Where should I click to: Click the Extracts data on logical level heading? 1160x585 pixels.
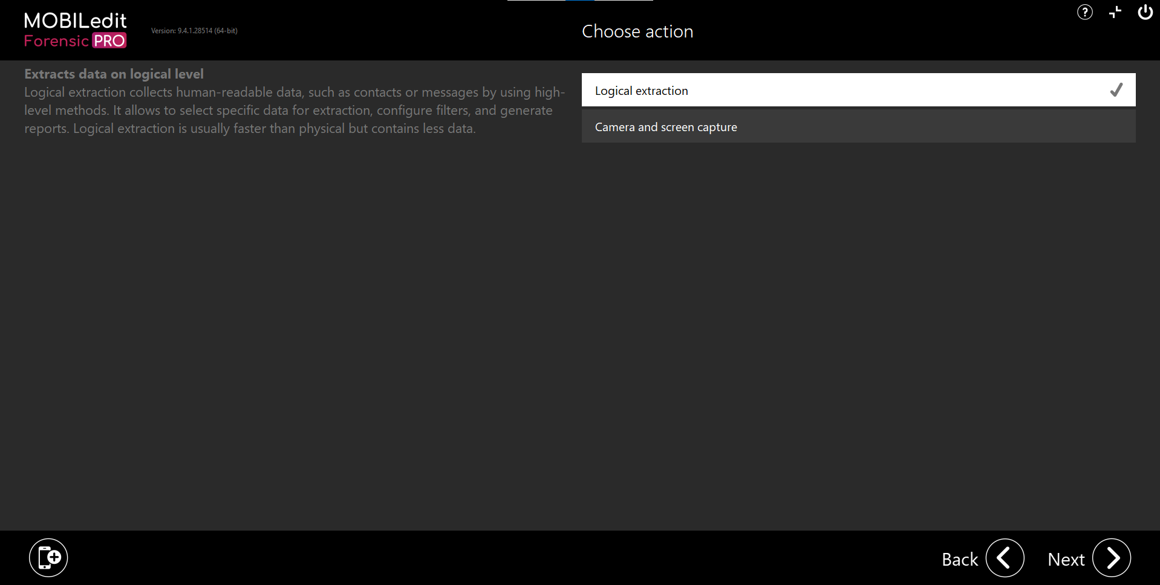(114, 73)
